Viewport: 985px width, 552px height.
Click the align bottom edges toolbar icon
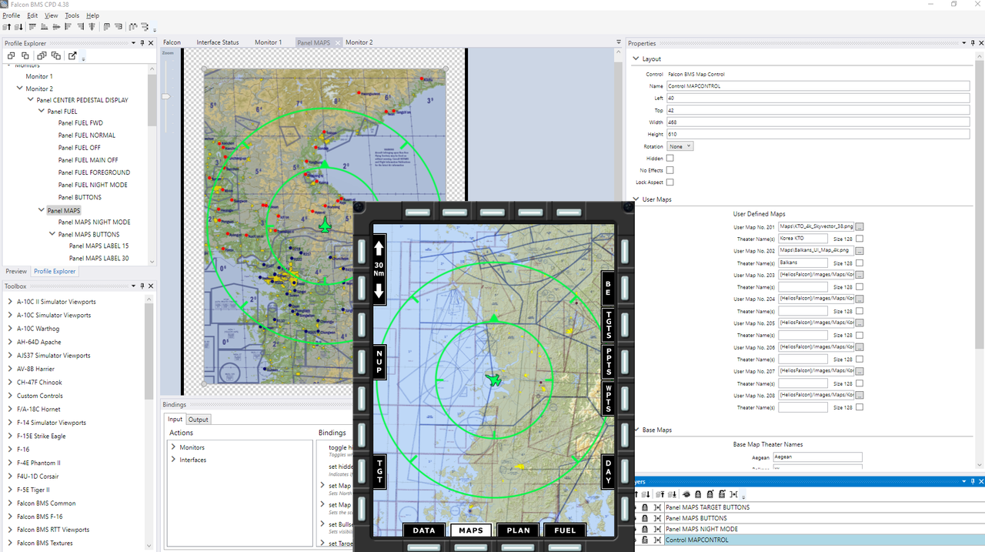click(x=44, y=27)
